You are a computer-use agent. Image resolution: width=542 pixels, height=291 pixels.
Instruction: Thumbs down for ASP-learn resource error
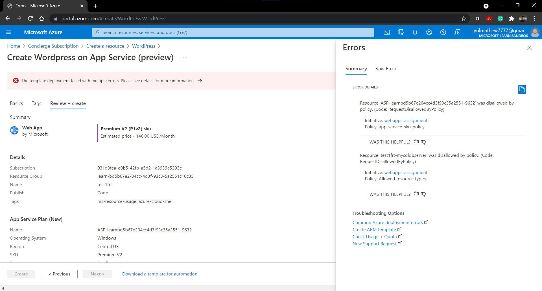point(423,142)
